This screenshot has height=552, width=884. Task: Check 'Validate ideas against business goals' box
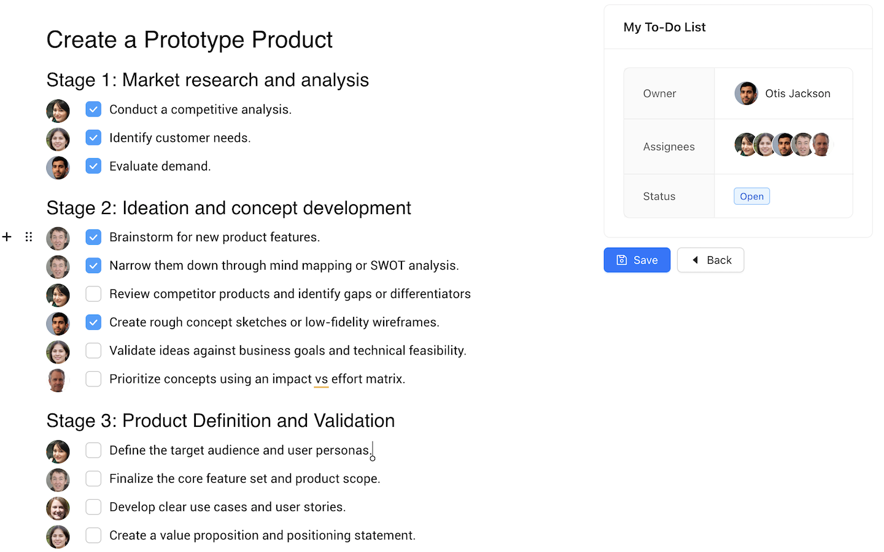[93, 350]
